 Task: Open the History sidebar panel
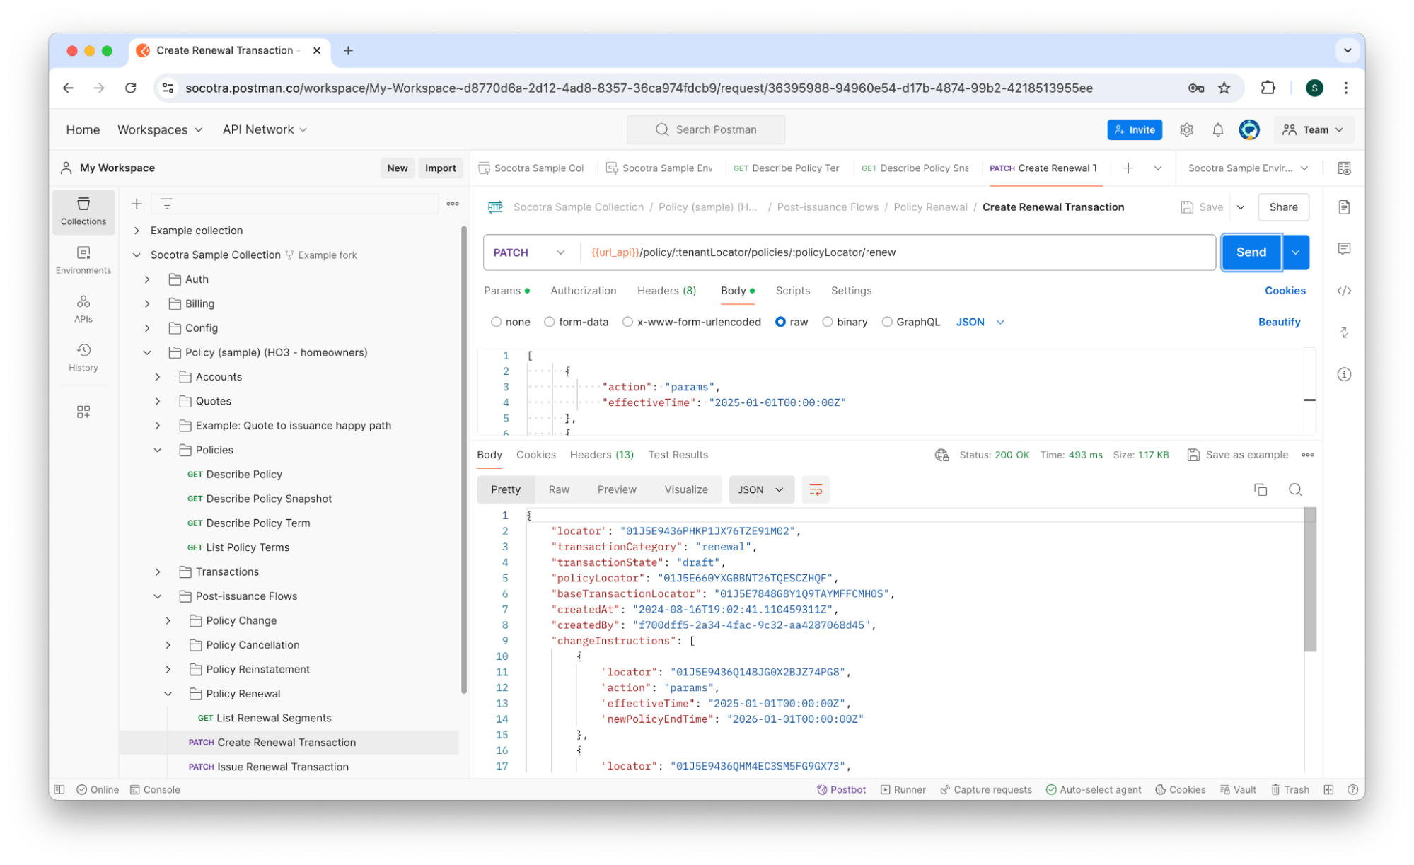tap(83, 357)
